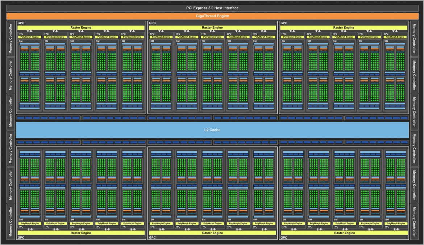Click the first TPC label in the top-middle GPC
This screenshot has width=424, height=245.
point(152,34)
